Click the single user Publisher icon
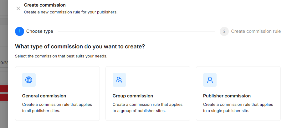 [210, 80]
